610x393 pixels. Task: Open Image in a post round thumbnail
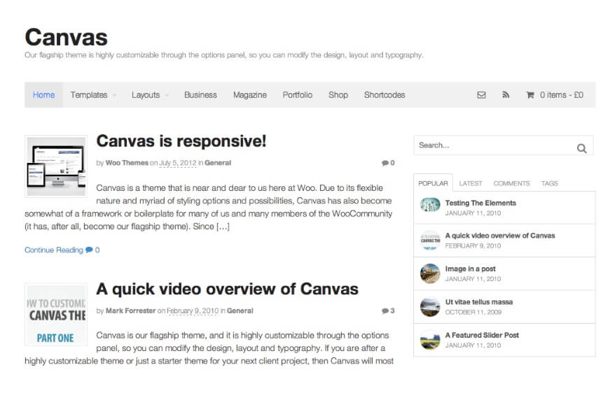point(430,273)
